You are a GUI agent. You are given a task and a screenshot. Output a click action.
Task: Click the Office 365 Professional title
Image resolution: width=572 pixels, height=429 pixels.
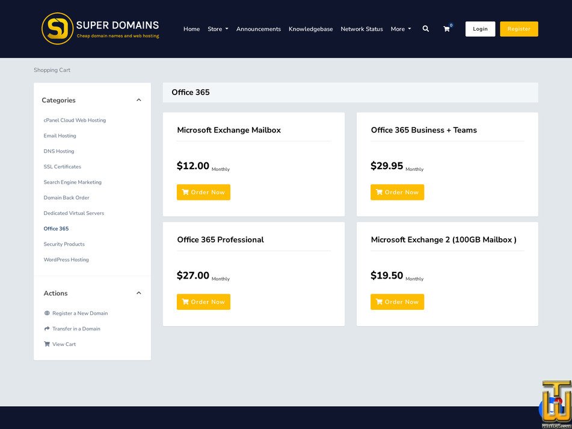click(x=220, y=239)
